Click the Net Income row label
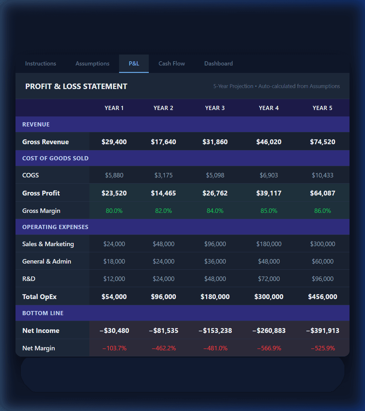The image size is (365, 411). [x=41, y=330]
